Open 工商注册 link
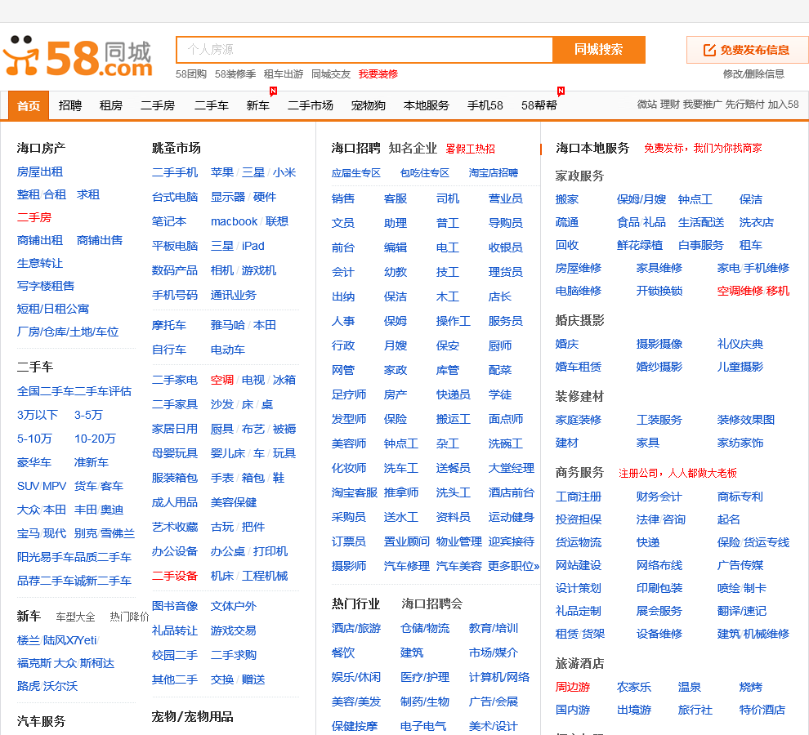This screenshot has width=809, height=735. (x=579, y=497)
